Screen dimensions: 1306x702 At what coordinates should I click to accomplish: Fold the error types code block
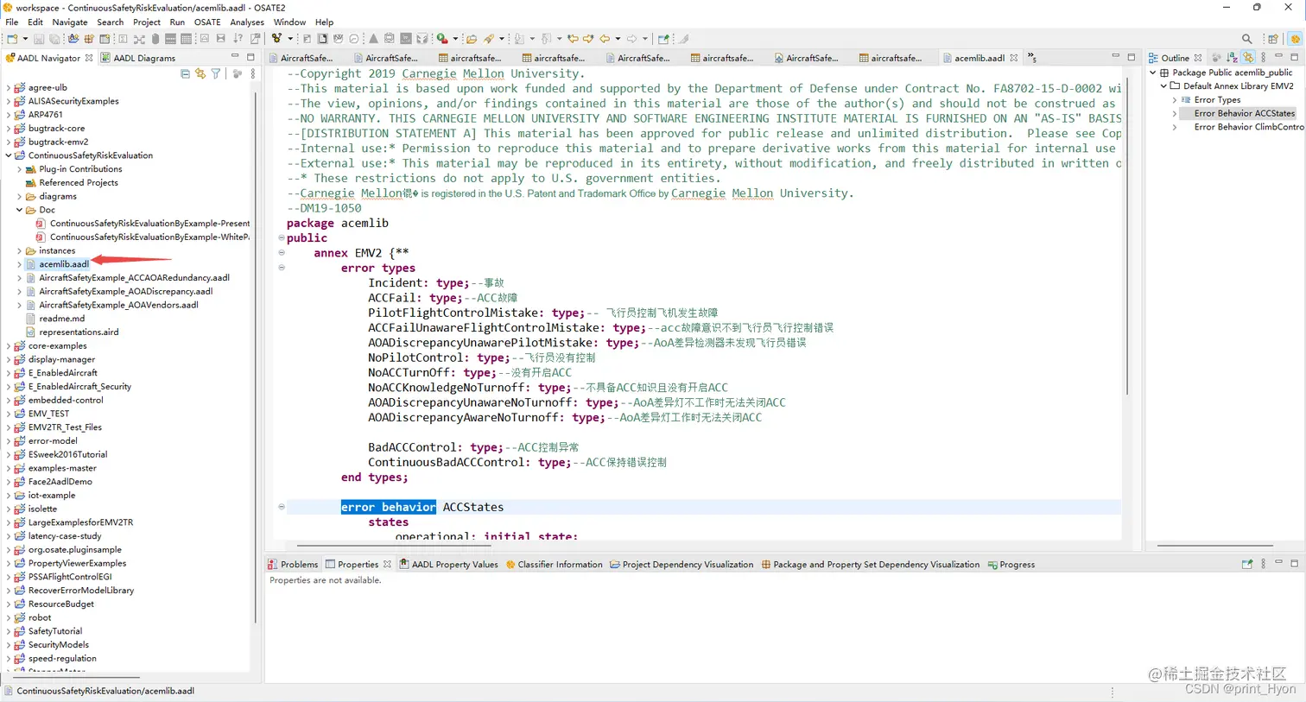pyautogui.click(x=282, y=268)
